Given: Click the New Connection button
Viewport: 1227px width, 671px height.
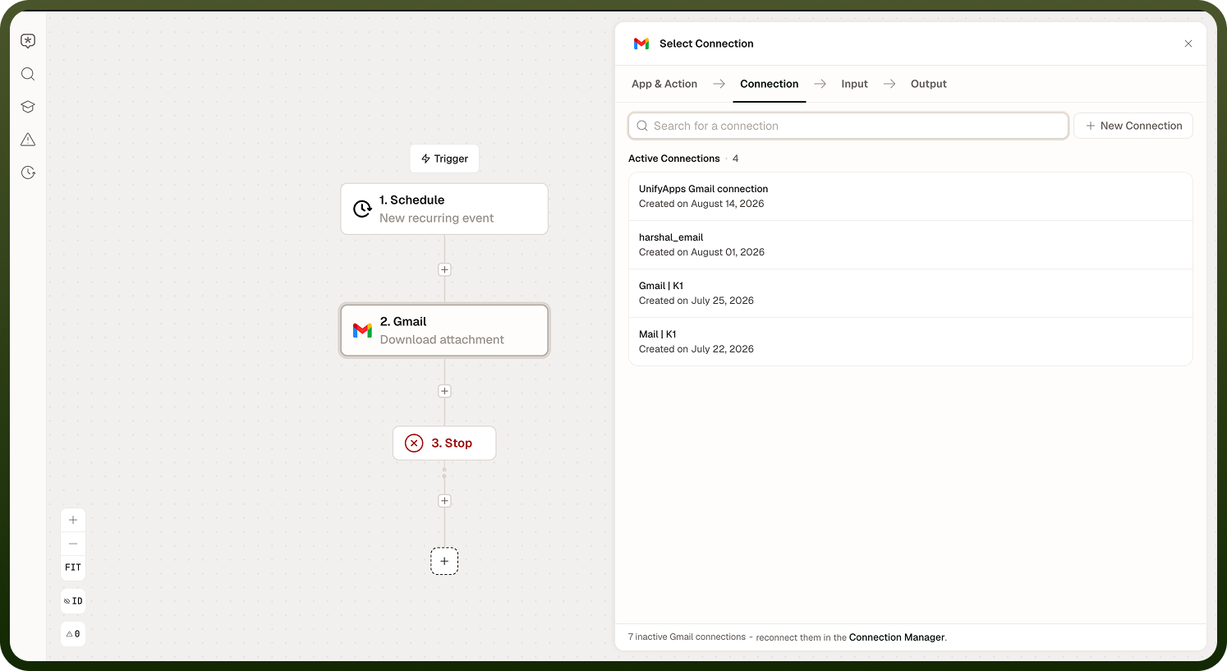Looking at the screenshot, I should click(x=1133, y=126).
